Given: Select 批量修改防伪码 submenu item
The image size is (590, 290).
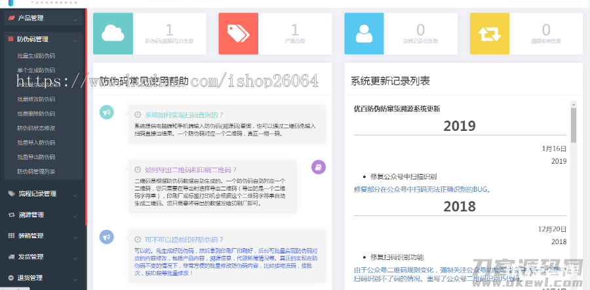Looking at the screenshot, I should click(x=36, y=99).
